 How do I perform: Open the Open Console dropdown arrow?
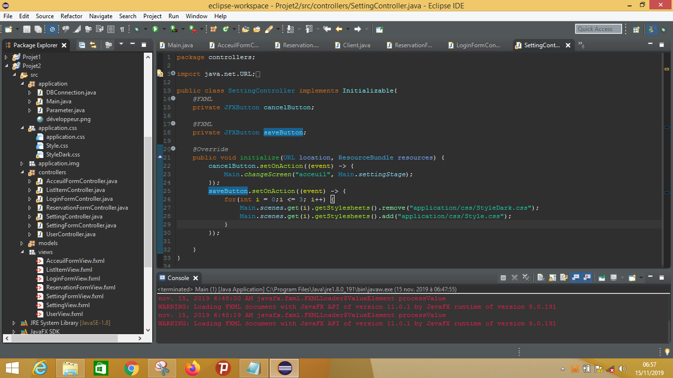click(x=641, y=278)
